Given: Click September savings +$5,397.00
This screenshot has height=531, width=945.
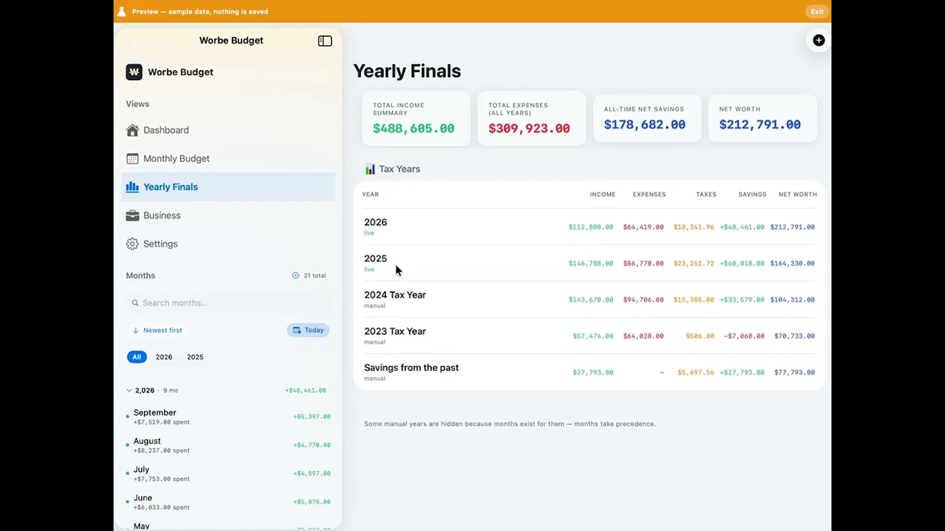Looking at the screenshot, I should 312,417.
